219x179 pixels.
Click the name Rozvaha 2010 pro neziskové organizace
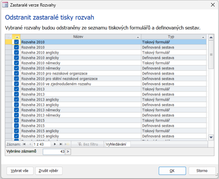tap(54, 73)
